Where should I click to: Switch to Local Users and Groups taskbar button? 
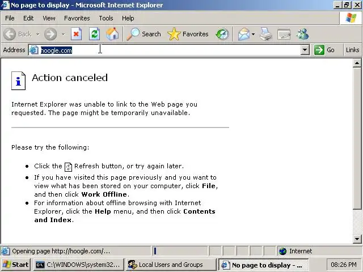(171, 265)
